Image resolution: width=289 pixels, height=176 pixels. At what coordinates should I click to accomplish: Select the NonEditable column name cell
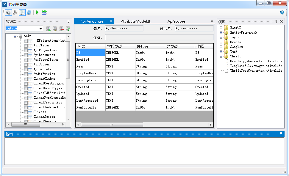pyautogui.click(x=90, y=108)
